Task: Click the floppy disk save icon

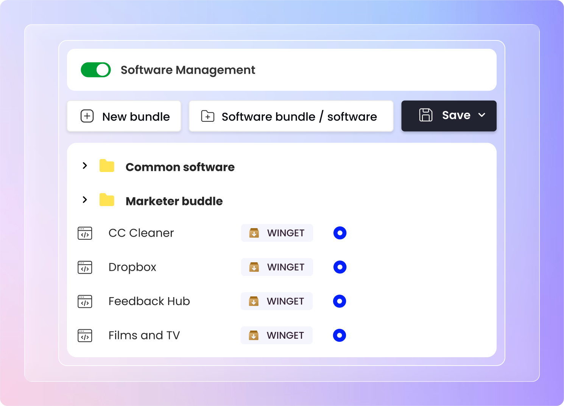Action: click(x=425, y=115)
